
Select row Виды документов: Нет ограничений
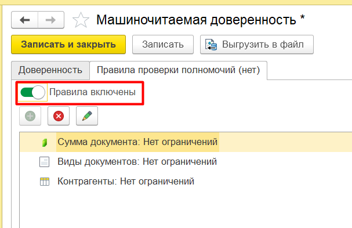click(186, 162)
